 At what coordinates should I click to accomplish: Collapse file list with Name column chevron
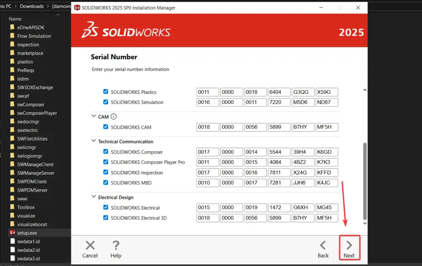58,15
